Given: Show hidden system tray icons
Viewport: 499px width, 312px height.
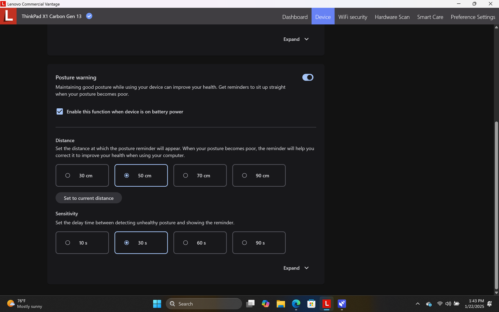Looking at the screenshot, I should [418, 303].
